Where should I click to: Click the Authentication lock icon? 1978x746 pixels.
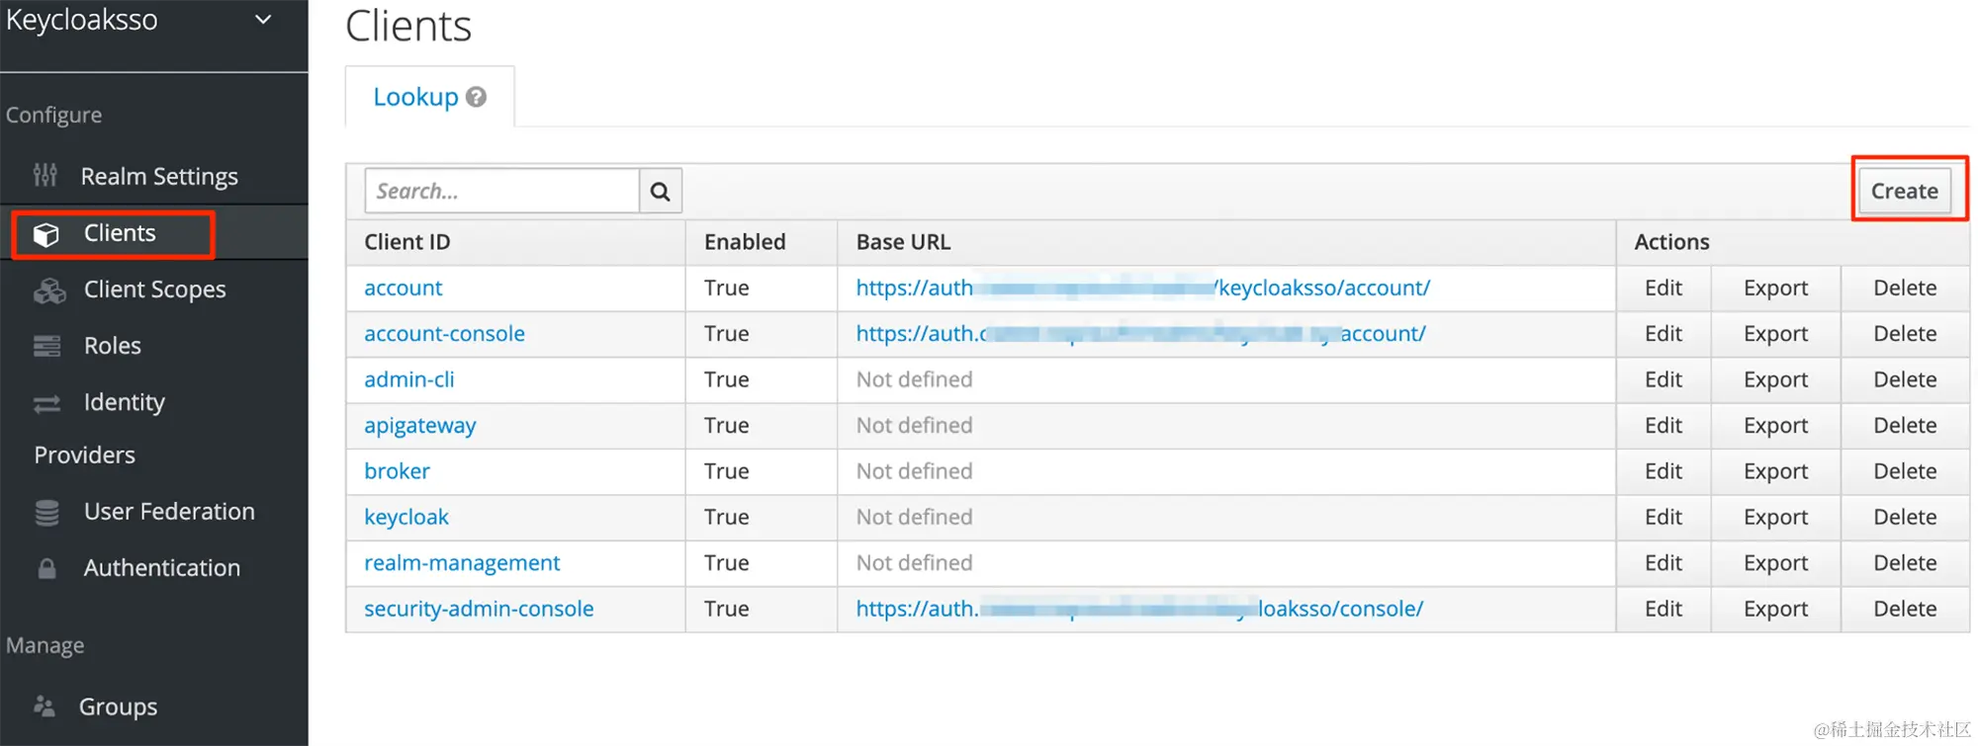46,568
